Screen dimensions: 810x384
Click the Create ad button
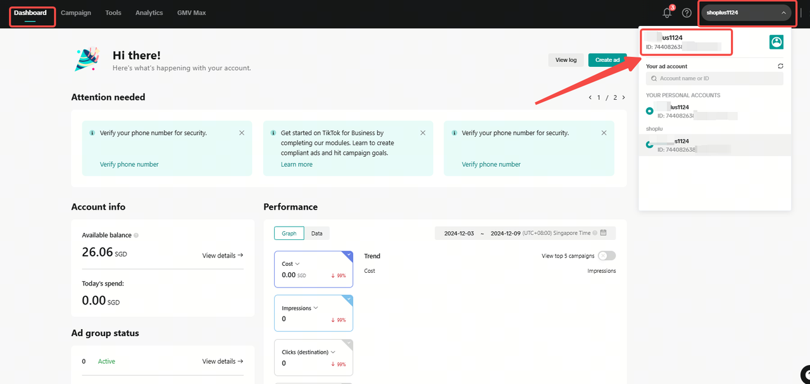tap(607, 59)
